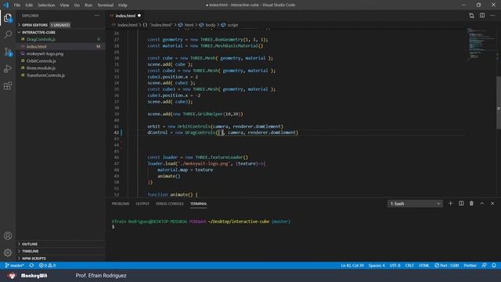
Task: Select the index.html editor tab
Action: [125, 16]
